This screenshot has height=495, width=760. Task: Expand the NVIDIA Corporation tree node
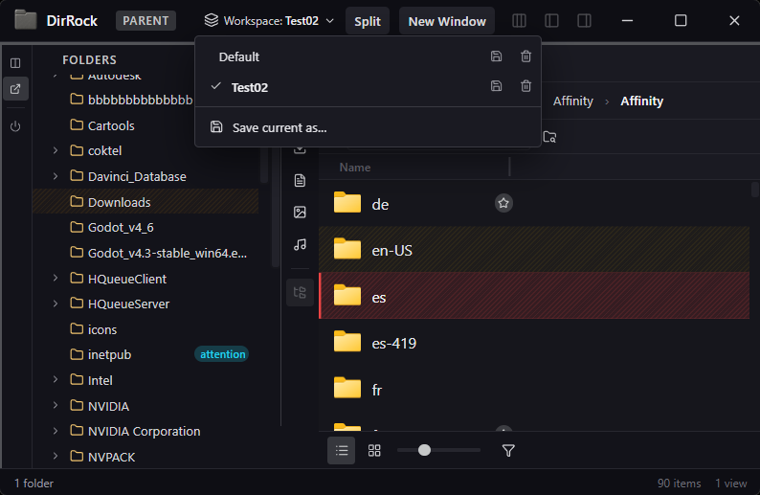click(x=56, y=431)
